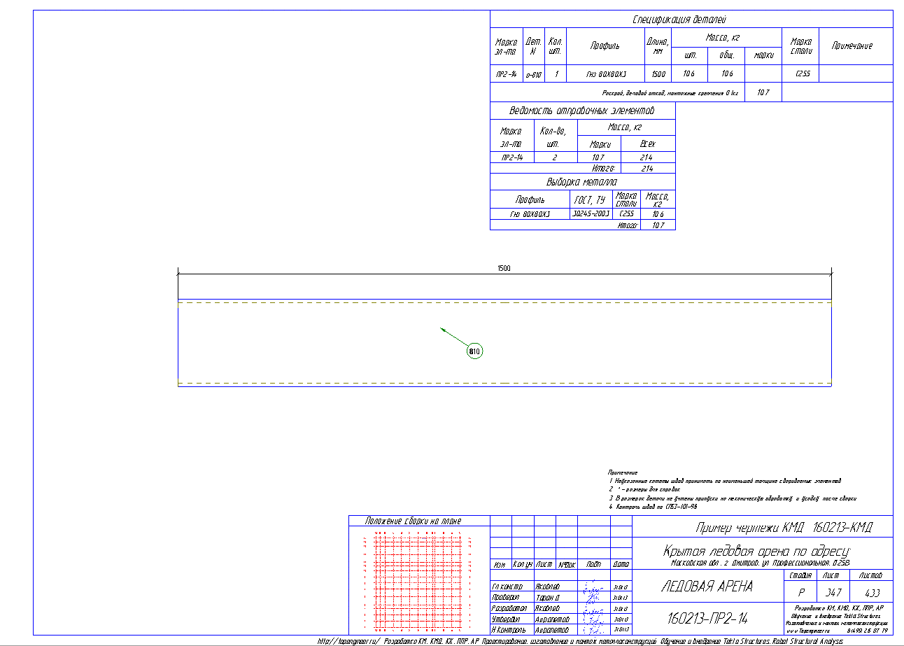Select the 'Примечание' notes block above the title block
Screen dimensions: 904x646
731,489
